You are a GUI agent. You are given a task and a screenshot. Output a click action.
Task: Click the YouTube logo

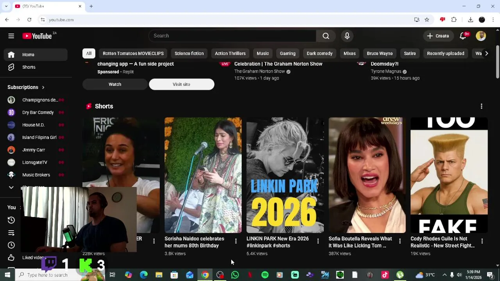click(x=37, y=36)
